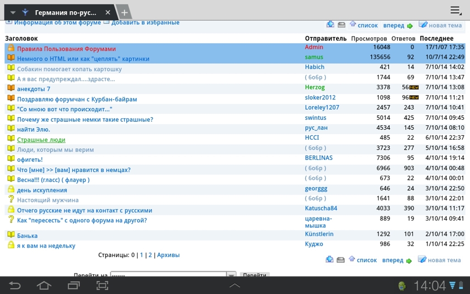Click book icon beside офигеть!
The width and height of the screenshot is (470, 294).
pos(11,158)
